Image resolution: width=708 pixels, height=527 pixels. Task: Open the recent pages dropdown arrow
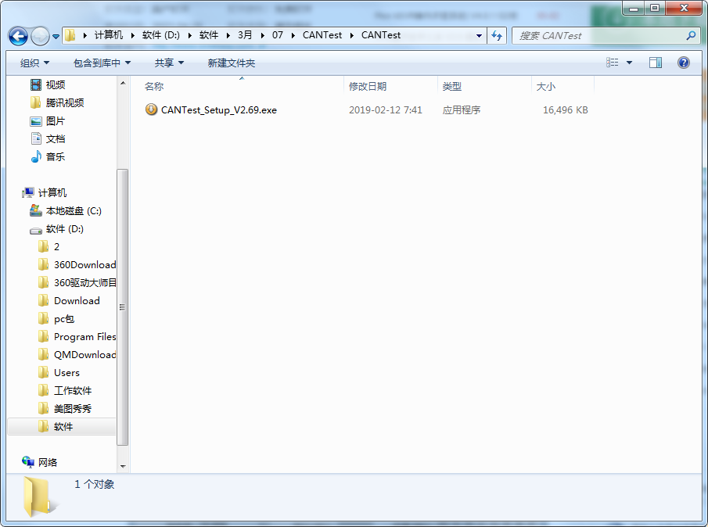(x=56, y=37)
